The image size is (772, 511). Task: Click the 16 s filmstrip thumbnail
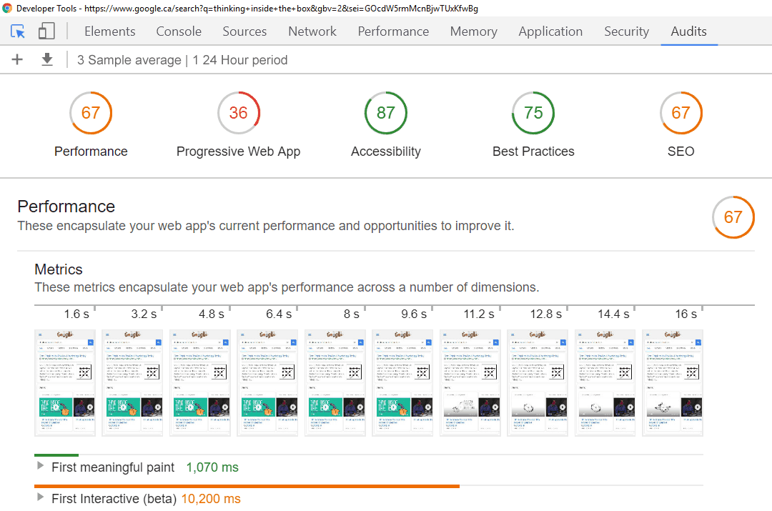673,382
